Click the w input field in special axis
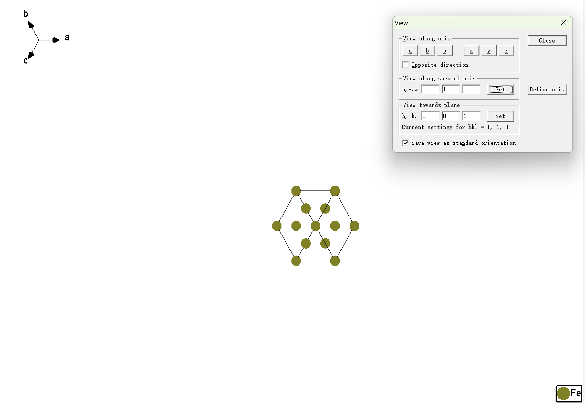The height and width of the screenshot is (403, 585). tap(471, 89)
